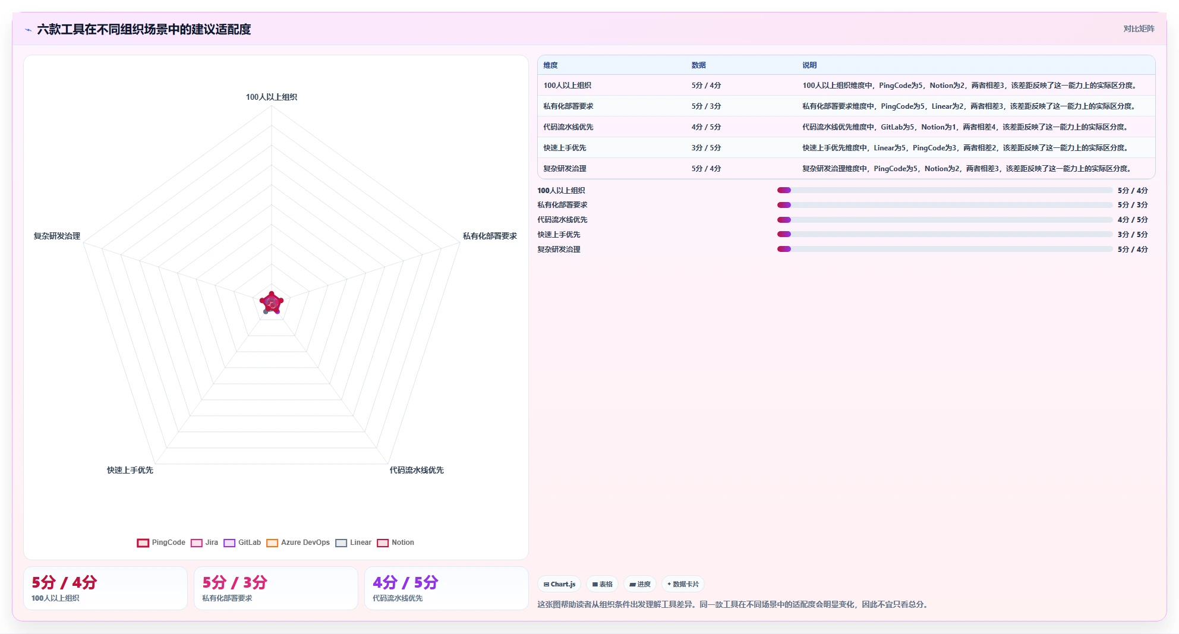1179x634 pixels.
Task: Select the 代码流水线优先 table row dimension cell
Action: click(x=568, y=127)
